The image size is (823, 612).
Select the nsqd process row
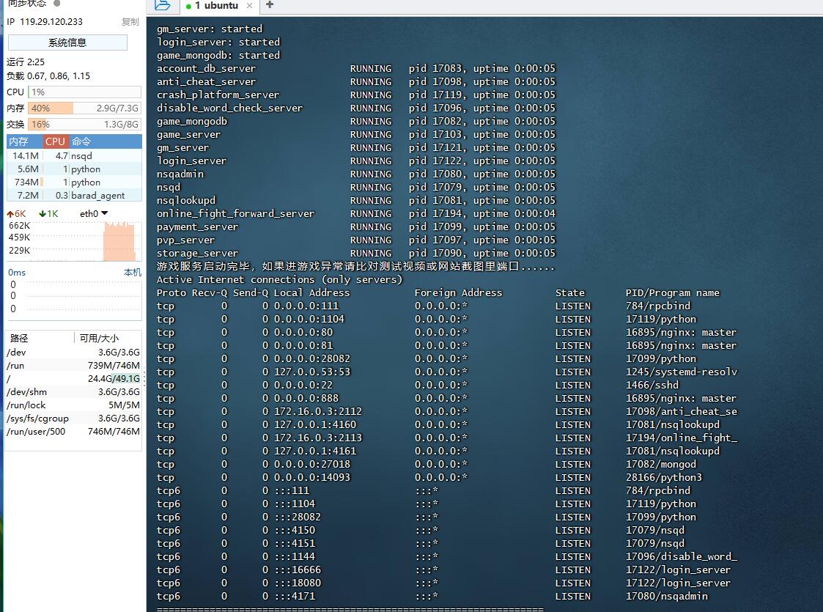point(74,156)
